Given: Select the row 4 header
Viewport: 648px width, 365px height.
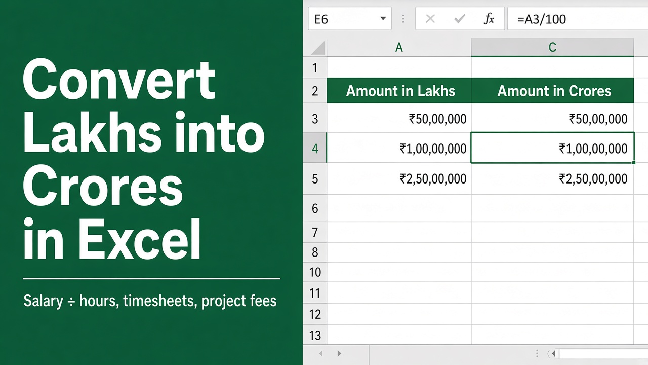Looking at the screenshot, I should (x=315, y=149).
